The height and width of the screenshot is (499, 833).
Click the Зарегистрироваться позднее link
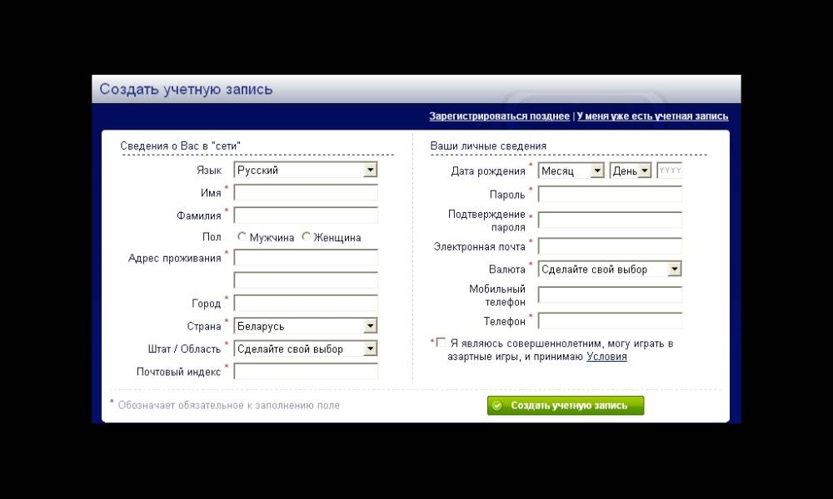pos(499,116)
